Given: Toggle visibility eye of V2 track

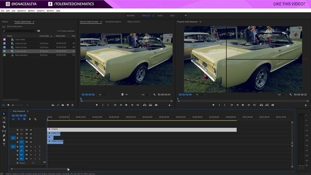Looking at the screenshot, I should click(31, 138).
